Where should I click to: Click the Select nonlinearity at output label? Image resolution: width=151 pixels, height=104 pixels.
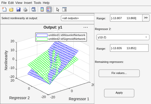click(19, 18)
